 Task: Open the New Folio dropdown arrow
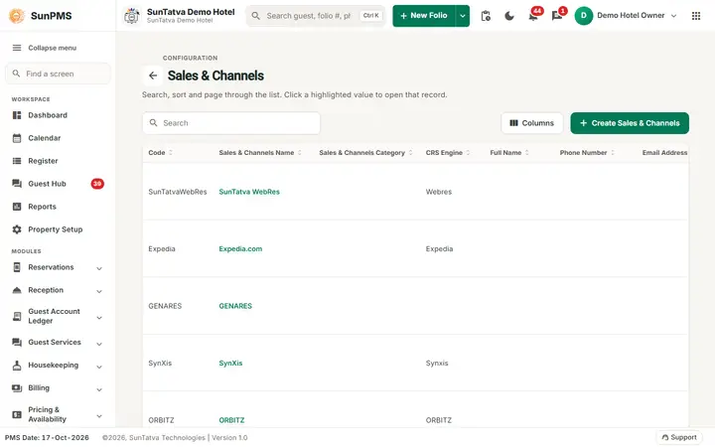pos(463,16)
